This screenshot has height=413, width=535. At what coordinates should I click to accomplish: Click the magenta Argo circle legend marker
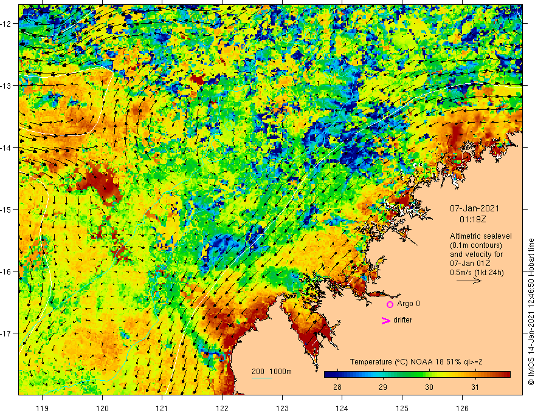pos(390,304)
